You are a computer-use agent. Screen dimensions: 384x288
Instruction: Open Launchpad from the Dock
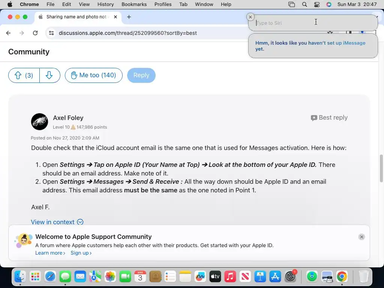(35, 277)
